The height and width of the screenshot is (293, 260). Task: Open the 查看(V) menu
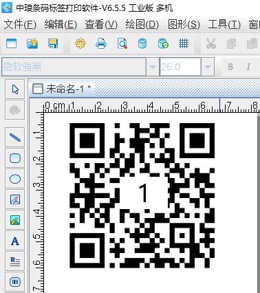(x=101, y=25)
